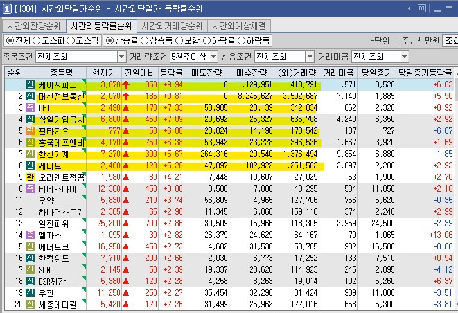Select the 하나머스트7 stock name
458x313 pixels.
point(60,212)
